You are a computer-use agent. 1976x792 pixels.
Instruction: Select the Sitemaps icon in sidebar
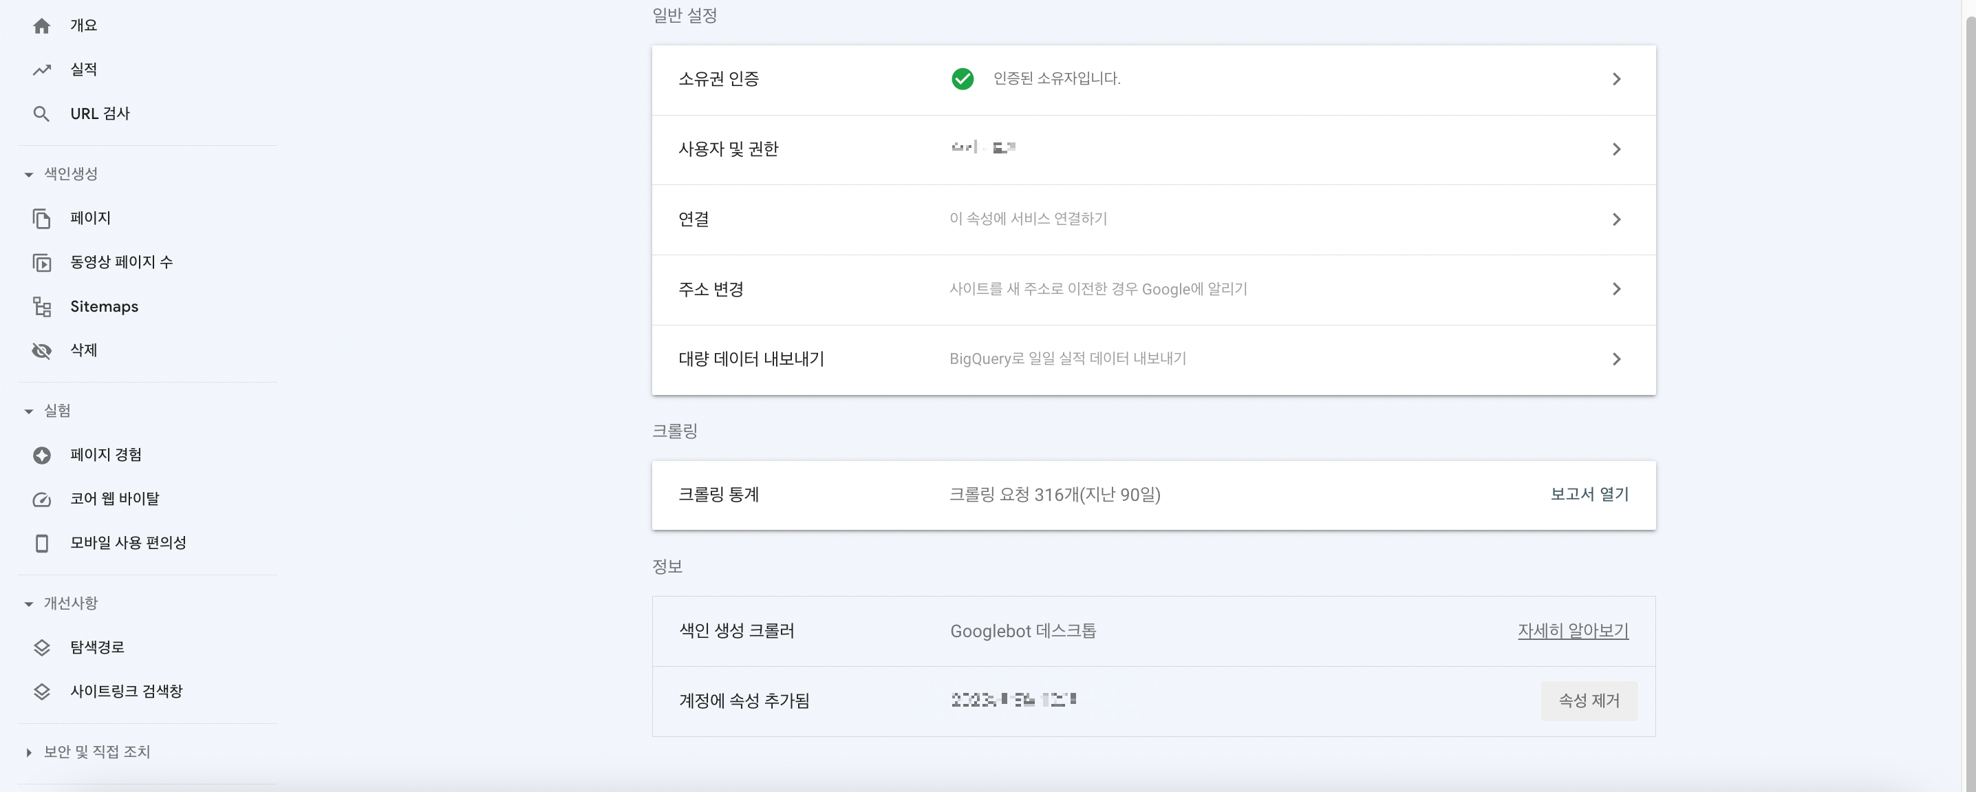coord(41,306)
